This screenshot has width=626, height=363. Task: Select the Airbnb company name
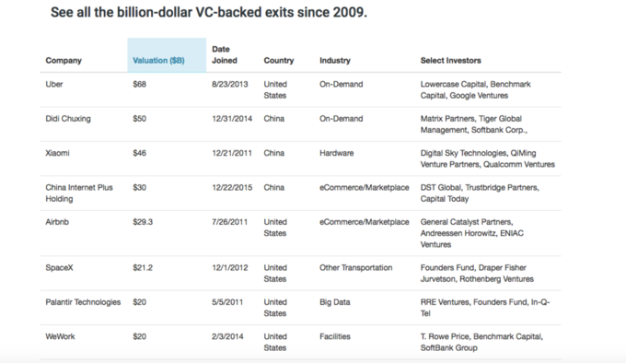click(57, 222)
